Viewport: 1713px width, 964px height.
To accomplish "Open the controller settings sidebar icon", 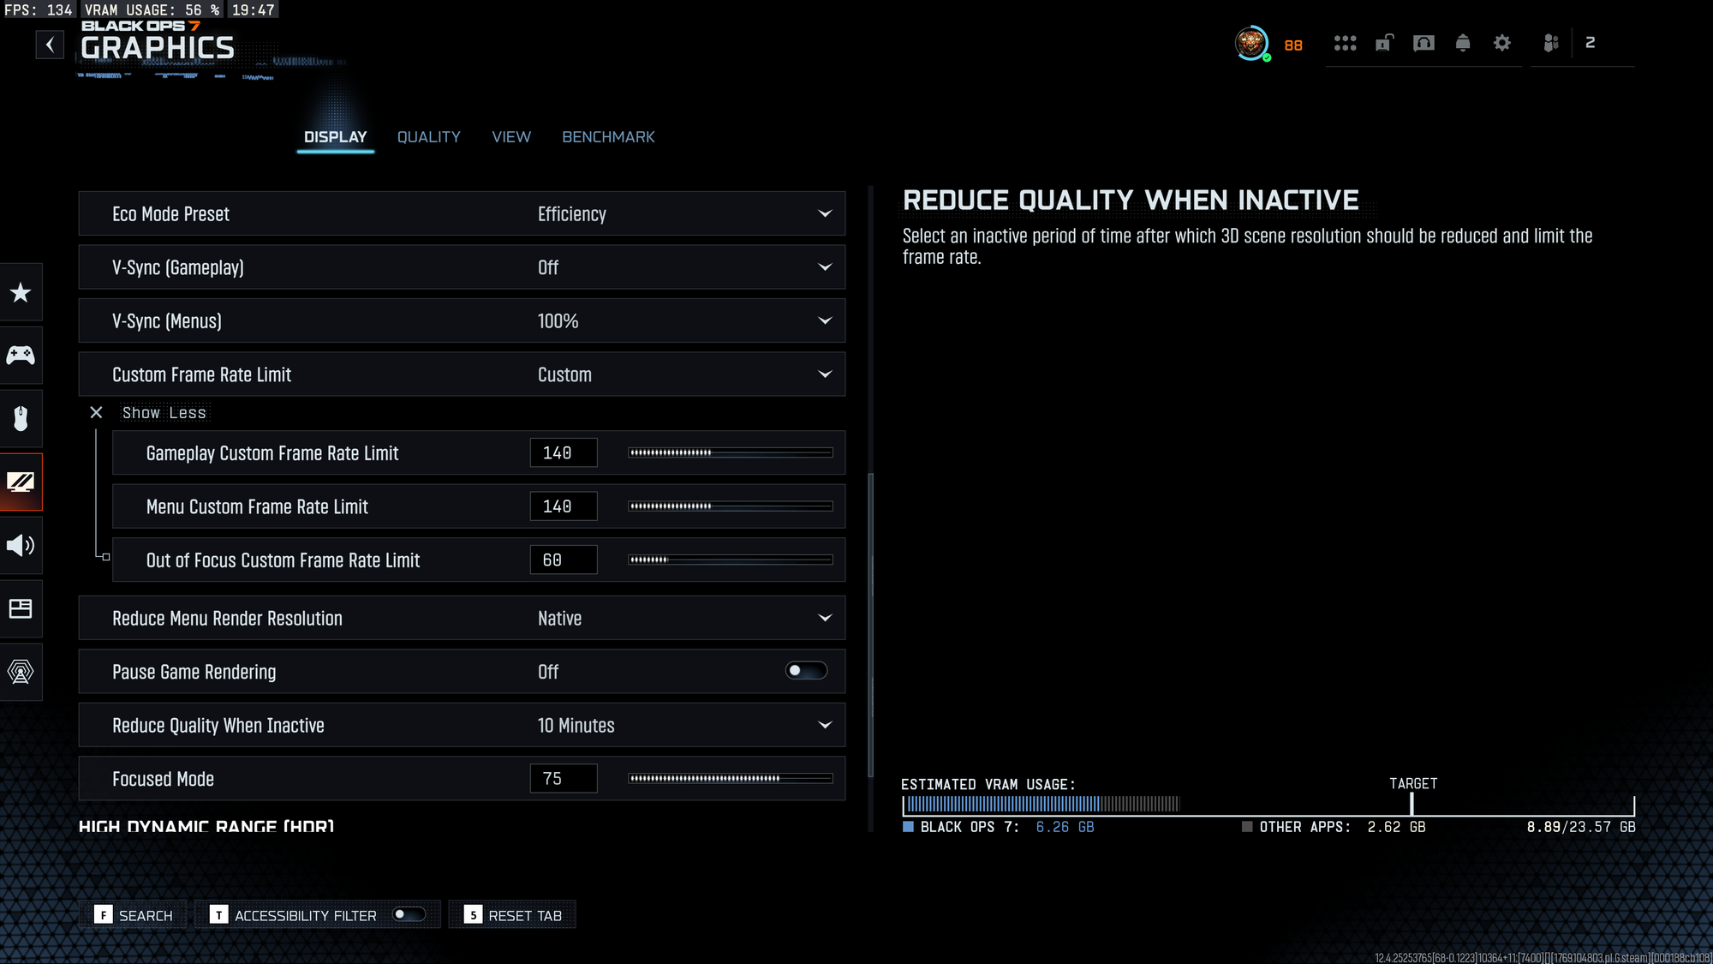I will pyautogui.click(x=21, y=355).
